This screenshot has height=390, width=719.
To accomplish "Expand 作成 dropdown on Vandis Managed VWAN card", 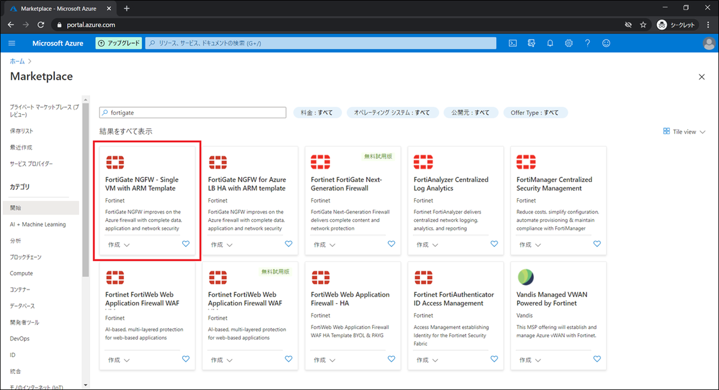I will (x=530, y=360).
